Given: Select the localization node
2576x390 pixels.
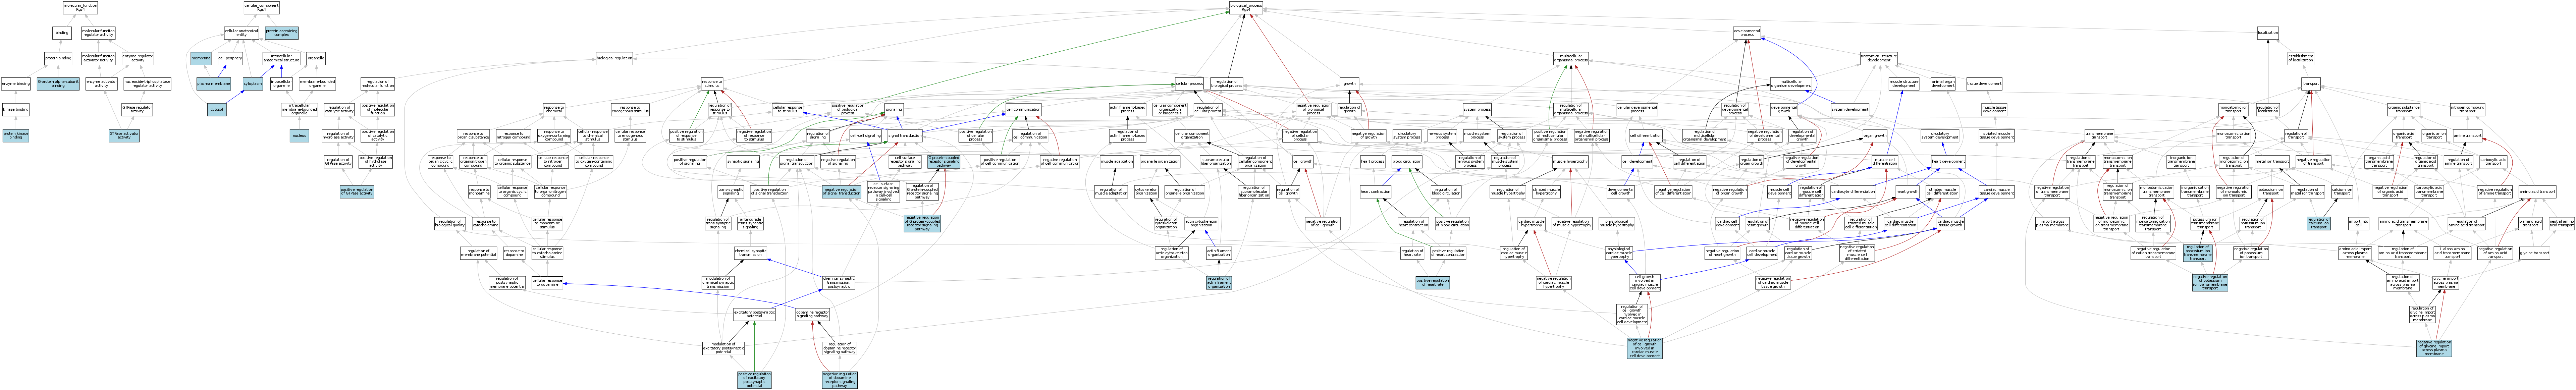Looking at the screenshot, I should click(2268, 33).
